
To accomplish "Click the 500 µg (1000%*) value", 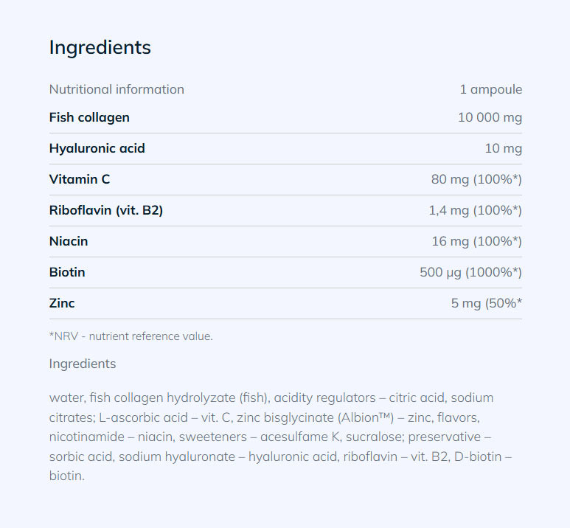I will 470,272.
